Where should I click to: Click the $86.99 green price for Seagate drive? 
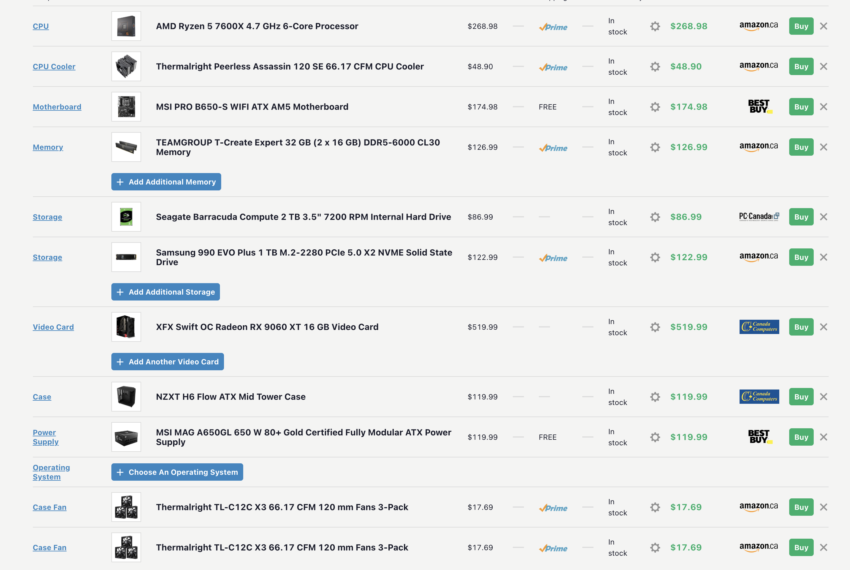[686, 217]
